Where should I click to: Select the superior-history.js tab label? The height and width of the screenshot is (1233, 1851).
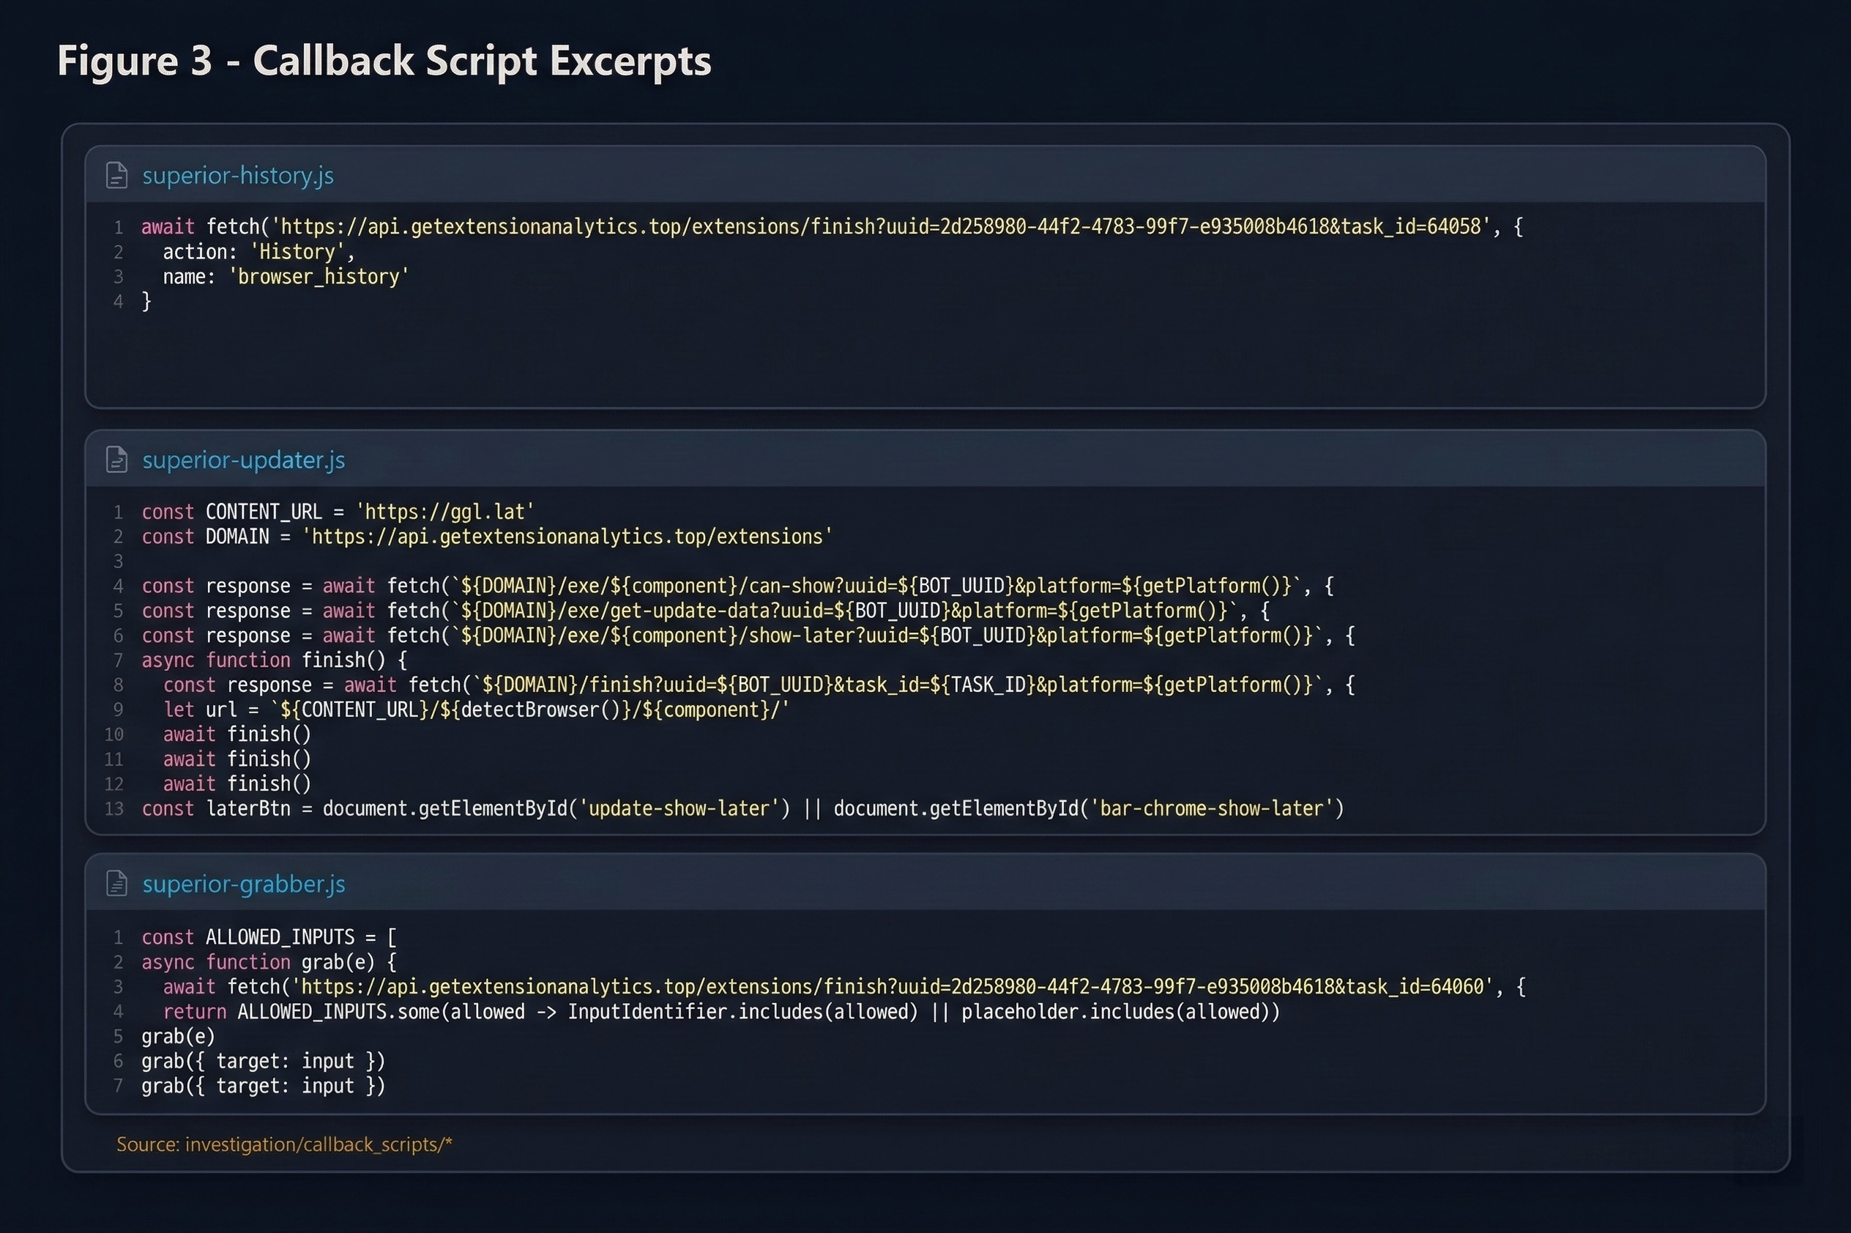point(237,175)
